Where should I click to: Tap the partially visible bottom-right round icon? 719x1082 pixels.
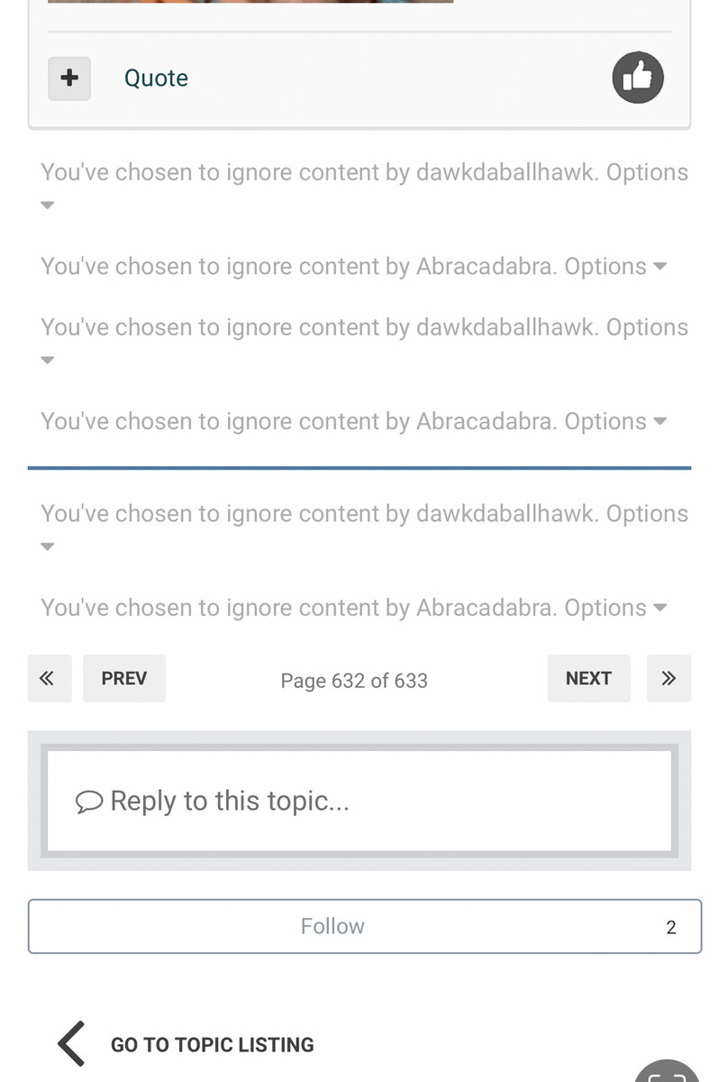[667, 1073]
